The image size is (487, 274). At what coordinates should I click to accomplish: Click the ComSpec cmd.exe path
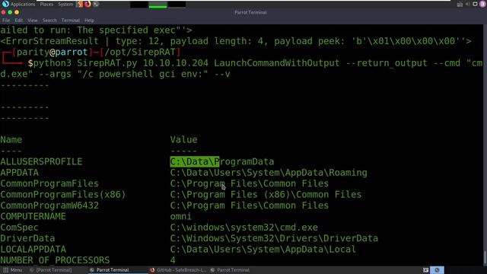pyautogui.click(x=243, y=228)
